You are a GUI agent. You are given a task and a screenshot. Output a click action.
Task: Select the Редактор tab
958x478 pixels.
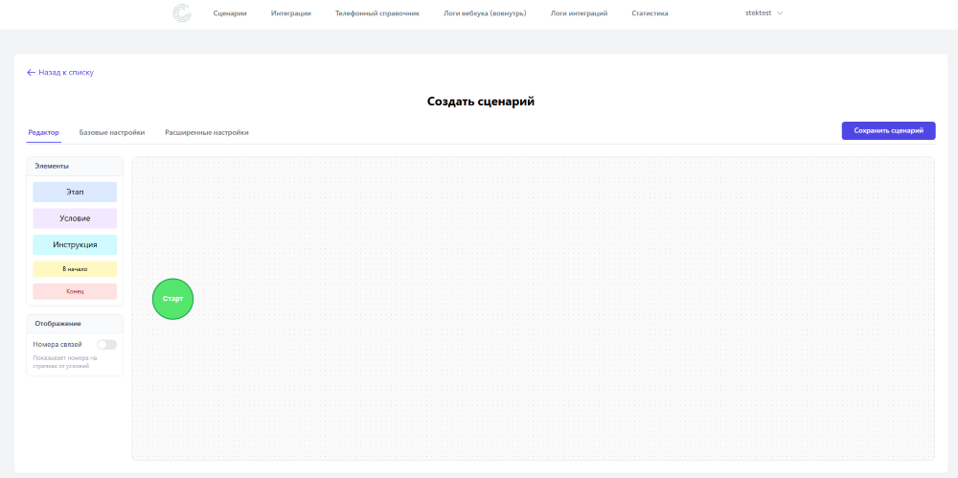[x=43, y=132]
